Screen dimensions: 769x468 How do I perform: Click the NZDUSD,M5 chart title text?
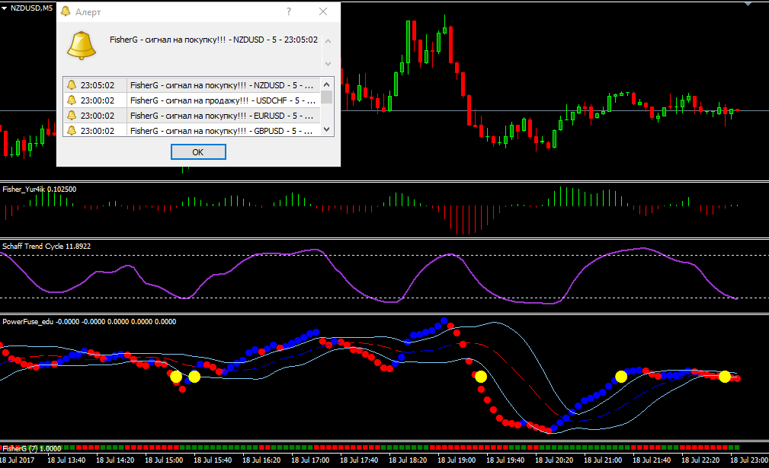31,8
